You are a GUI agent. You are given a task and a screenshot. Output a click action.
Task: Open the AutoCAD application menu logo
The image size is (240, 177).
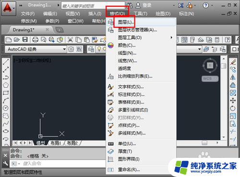pyautogui.click(x=9, y=8)
